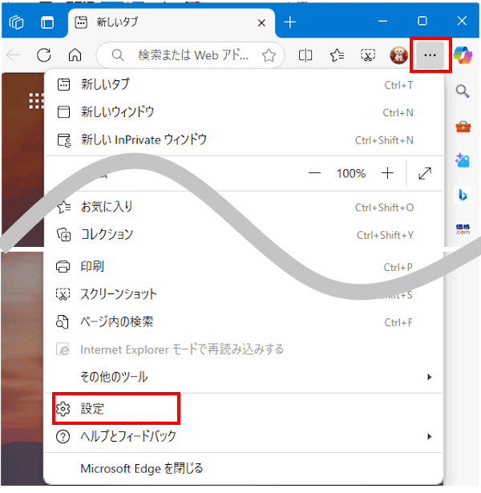
Task: Choose 印刷 in the menu
Action: [x=244, y=267]
